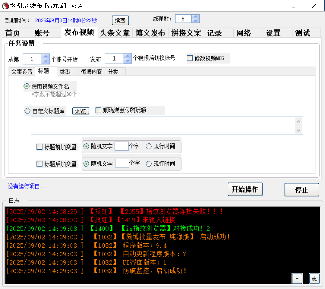Image resolution: width=325 pixels, height=289 pixels.
Task: Click the down arrow of the video count spinner
Action: tap(127, 61)
